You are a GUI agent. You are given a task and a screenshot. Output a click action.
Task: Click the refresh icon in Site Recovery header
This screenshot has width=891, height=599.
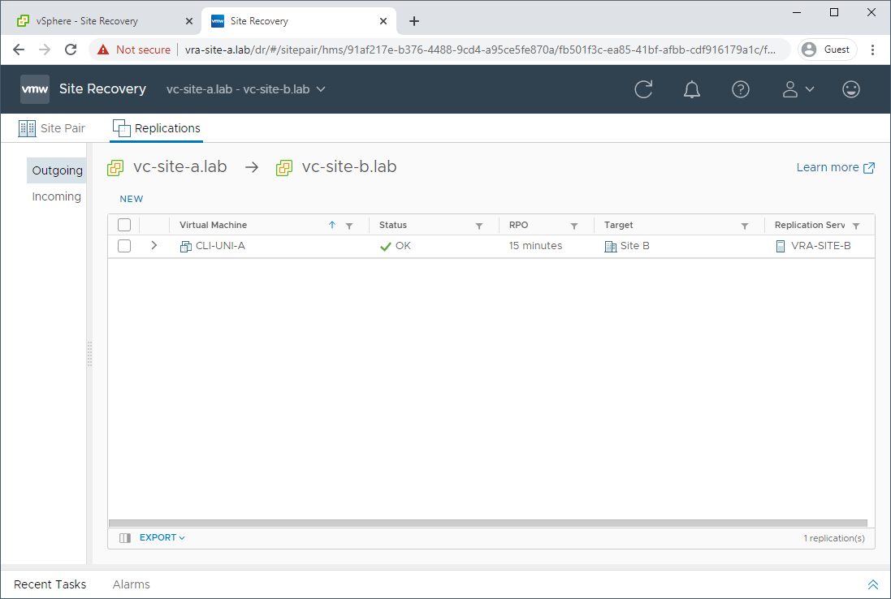(x=643, y=89)
